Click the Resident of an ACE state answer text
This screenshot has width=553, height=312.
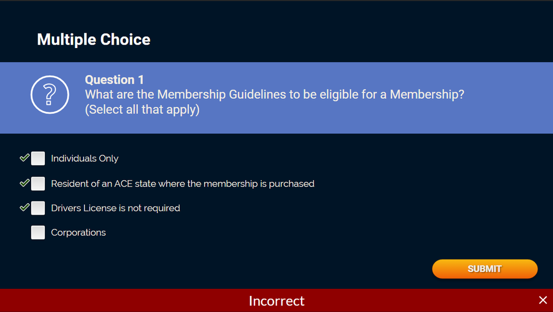[182, 183]
